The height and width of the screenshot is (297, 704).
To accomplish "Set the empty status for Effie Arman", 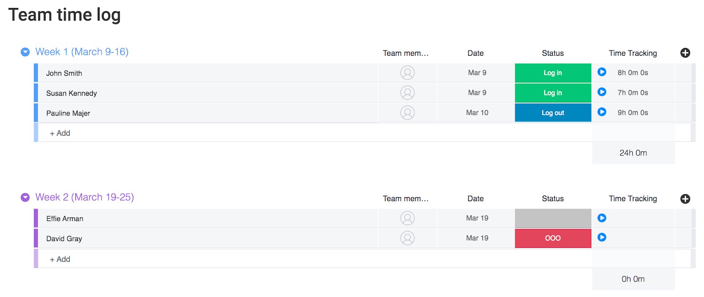I will pos(553,218).
